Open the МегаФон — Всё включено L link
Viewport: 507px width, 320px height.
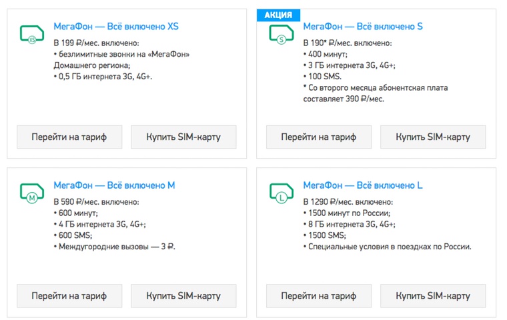363,185
